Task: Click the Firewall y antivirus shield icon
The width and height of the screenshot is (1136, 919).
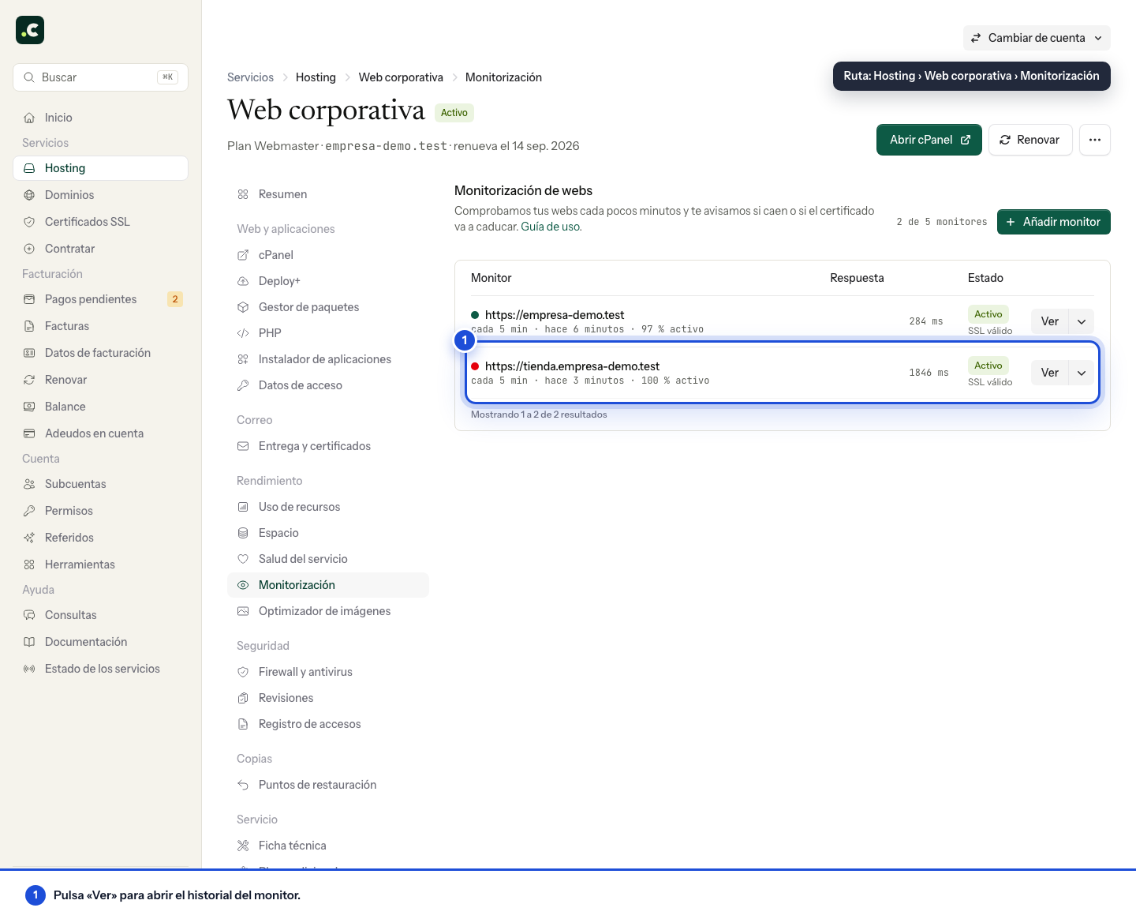Action: coord(243,672)
